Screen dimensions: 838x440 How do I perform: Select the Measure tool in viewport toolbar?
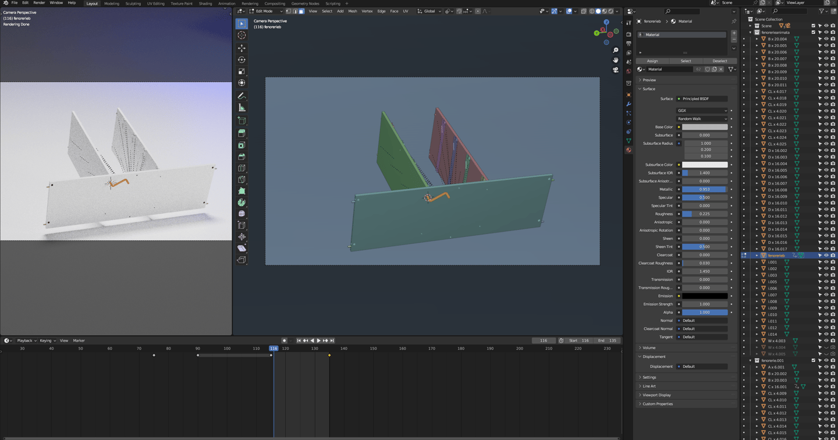coord(242,107)
